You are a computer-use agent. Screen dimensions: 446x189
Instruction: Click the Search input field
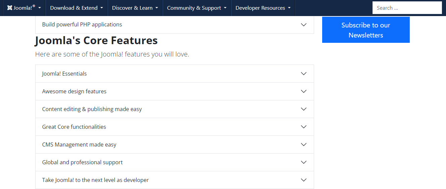[407, 8]
